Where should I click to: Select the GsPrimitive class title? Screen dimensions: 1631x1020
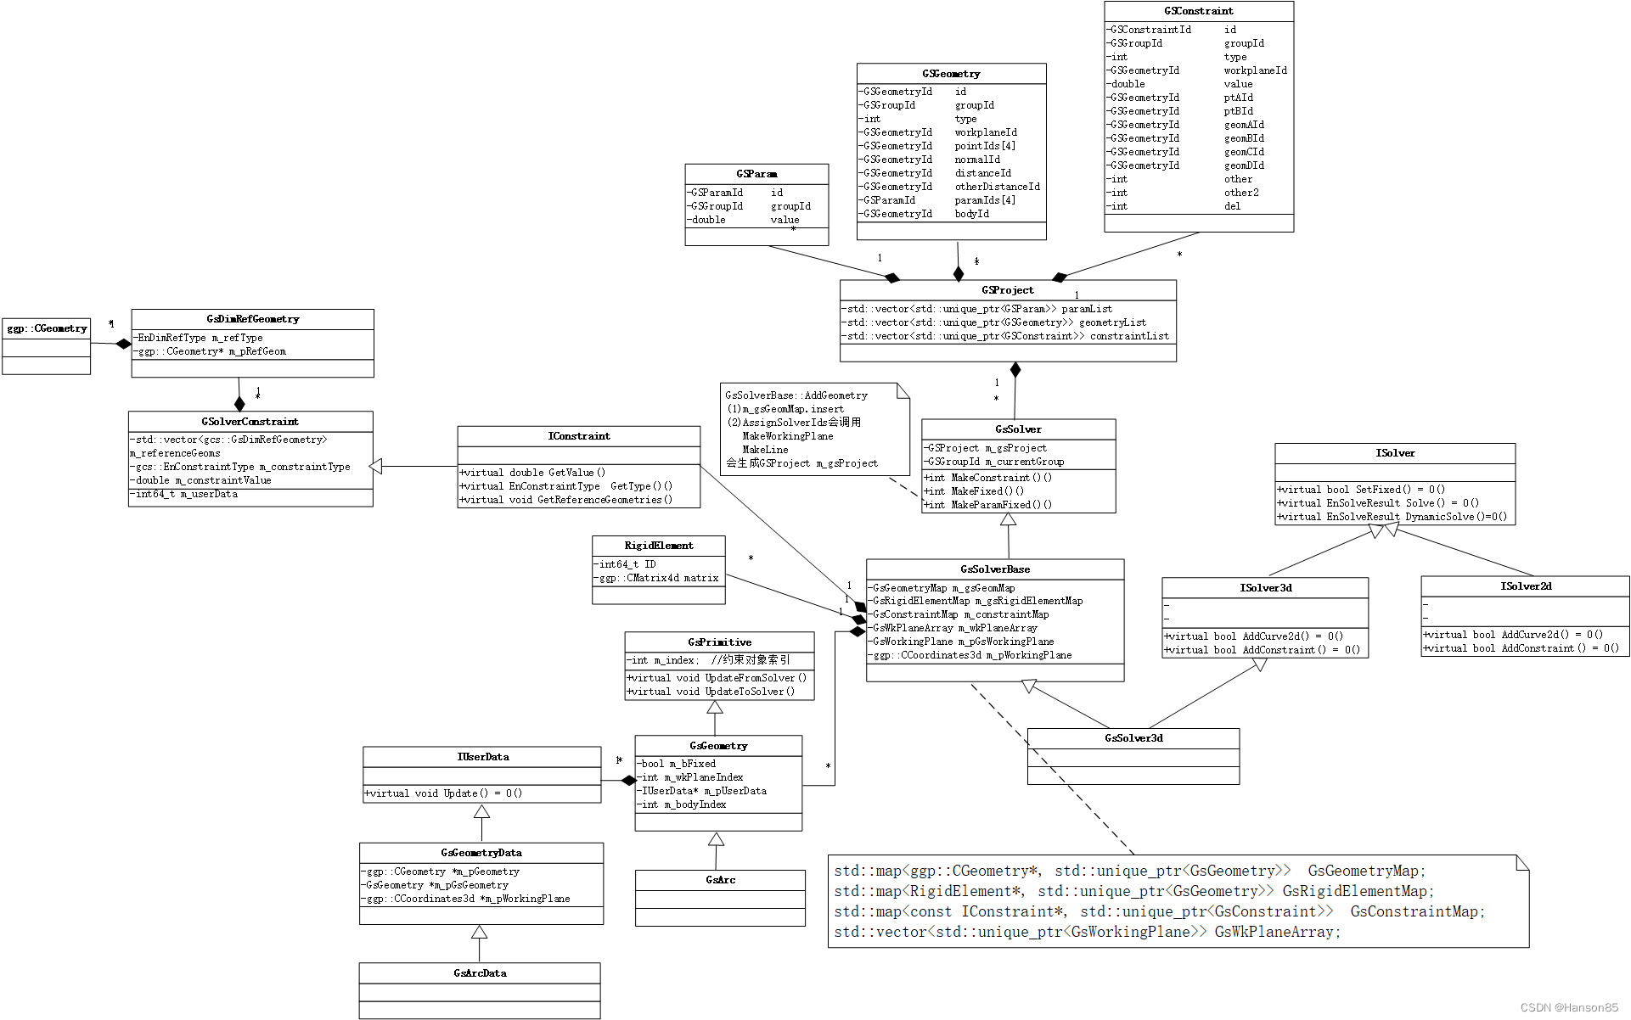719,642
